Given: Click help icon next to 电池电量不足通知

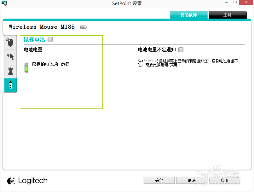Looking at the screenshot, I should (181, 50).
